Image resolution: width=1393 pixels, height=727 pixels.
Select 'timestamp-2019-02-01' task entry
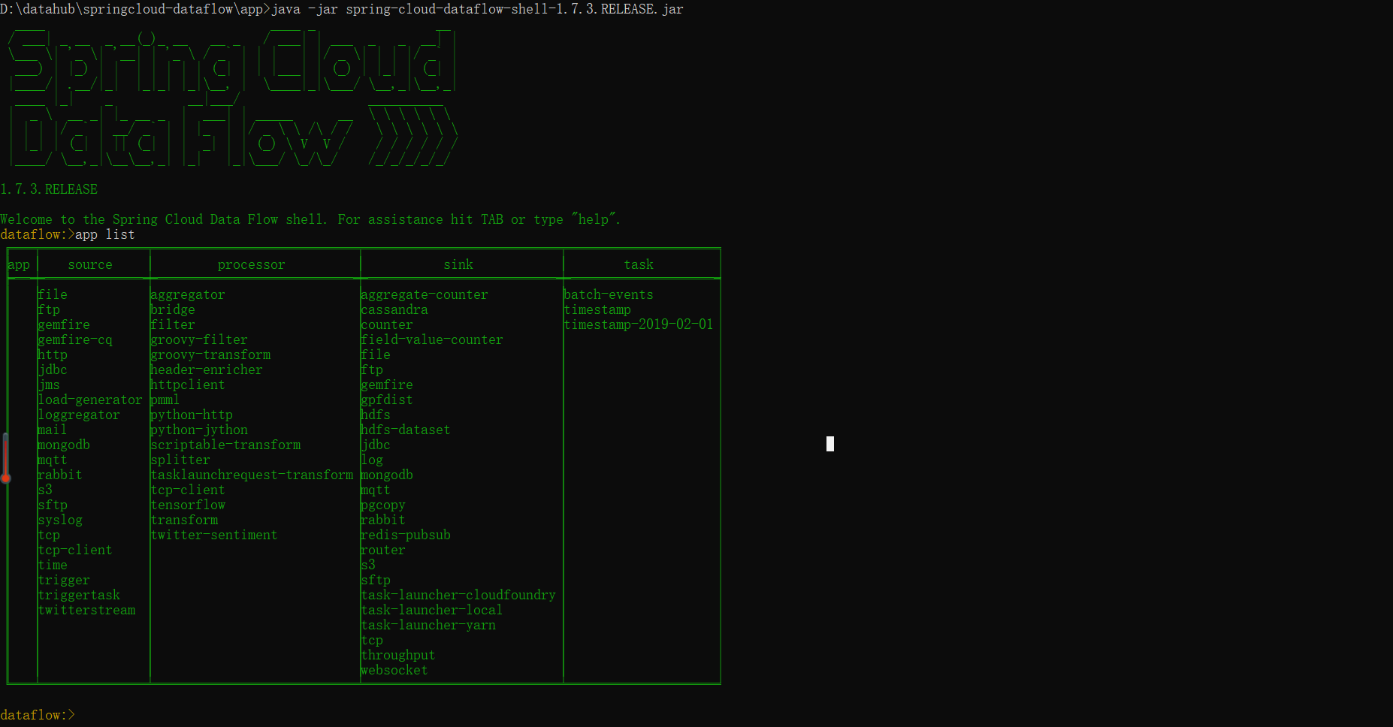[x=639, y=324]
